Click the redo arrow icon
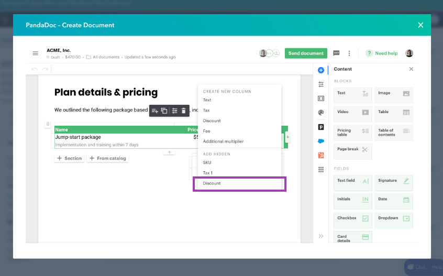The width and height of the screenshot is (443, 276). [x=45, y=69]
